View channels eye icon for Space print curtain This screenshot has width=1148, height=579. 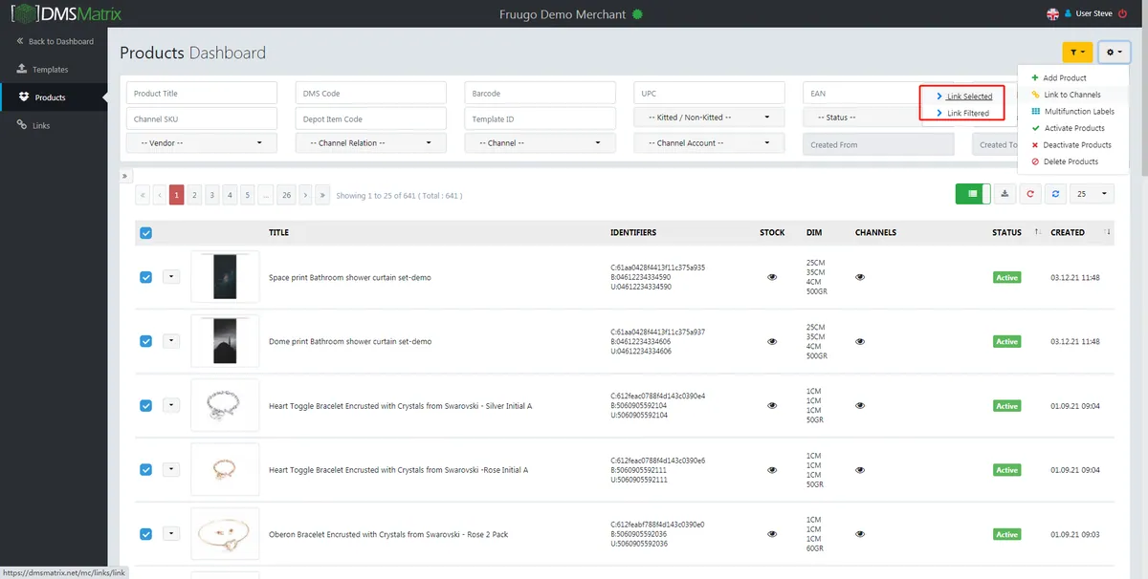click(x=860, y=277)
